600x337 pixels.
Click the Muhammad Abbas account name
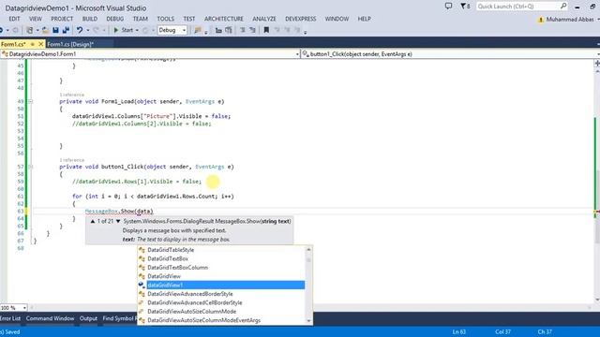pos(570,19)
